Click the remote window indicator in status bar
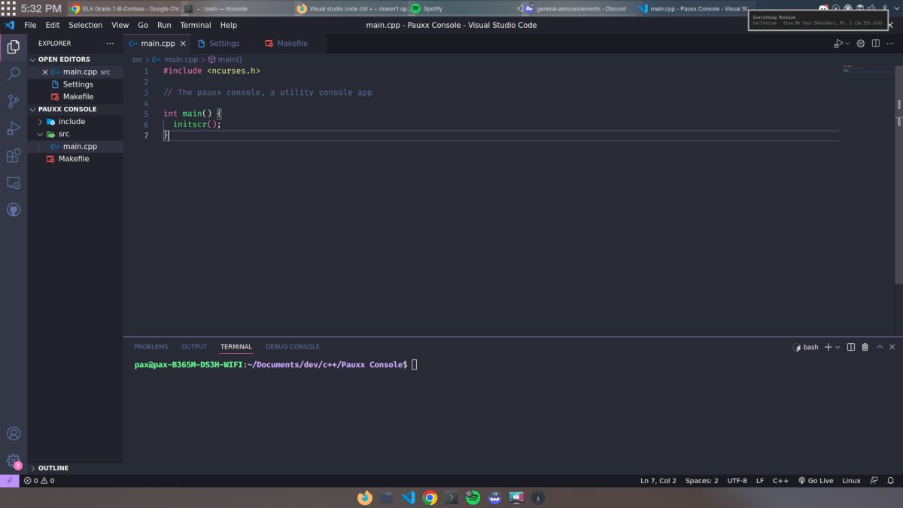 pos(10,480)
